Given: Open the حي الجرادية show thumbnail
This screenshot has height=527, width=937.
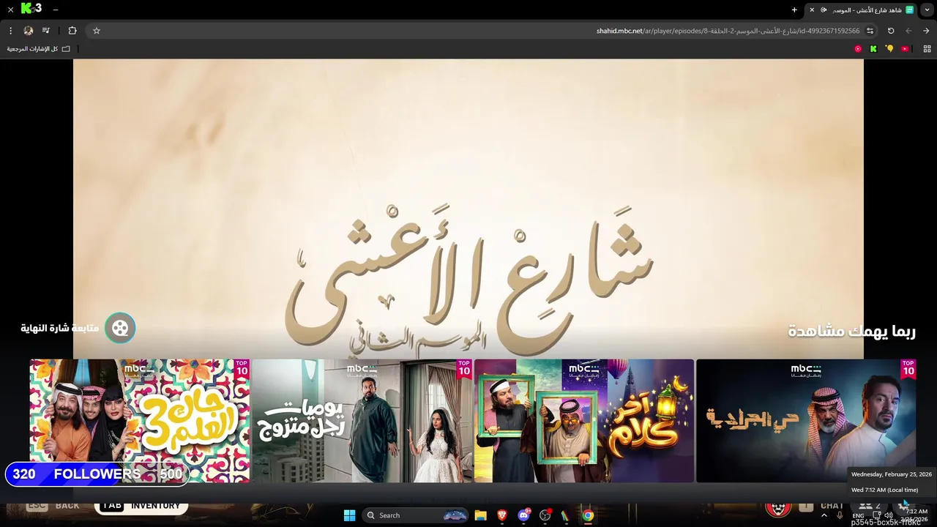Looking at the screenshot, I should [806, 421].
